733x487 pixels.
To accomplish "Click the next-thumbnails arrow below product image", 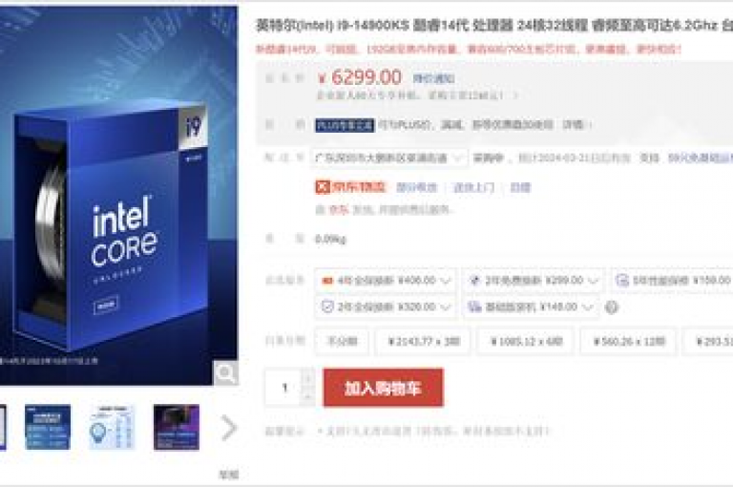I will tap(229, 428).
